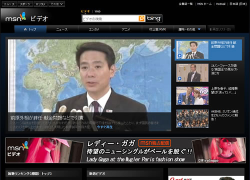This screenshot has height=180, width=250.
Task: Switch to the エンタメ navigation tab
Action: pyautogui.click(x=94, y=29)
